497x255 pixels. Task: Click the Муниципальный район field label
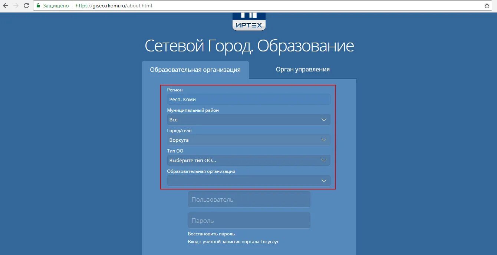(193, 110)
